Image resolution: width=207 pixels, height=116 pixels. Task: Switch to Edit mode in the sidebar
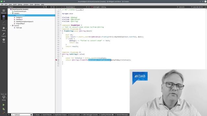(4, 17)
